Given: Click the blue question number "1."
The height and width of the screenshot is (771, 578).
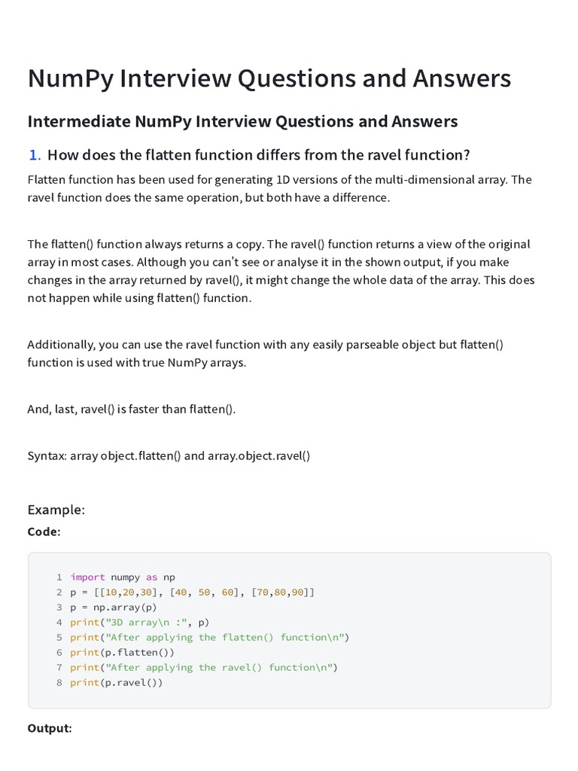Looking at the screenshot, I should pyautogui.click(x=35, y=155).
